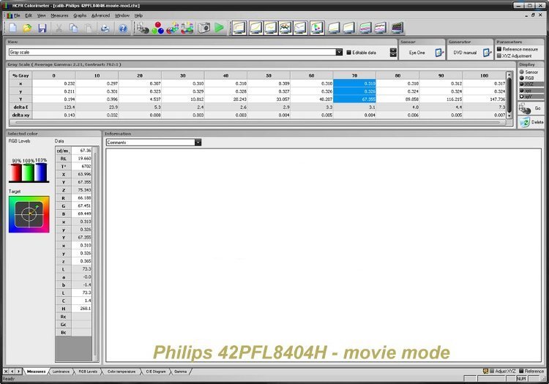549x384 pixels.
Task: Open the Comments information dropdown
Action: (x=198, y=143)
